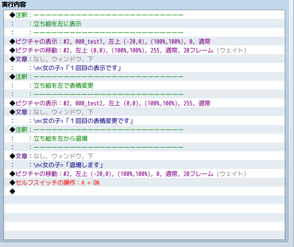Select セルフスイッチの操作 A = ON row
Image resolution: width=294 pixels, height=247 pixels.
(x=144, y=182)
